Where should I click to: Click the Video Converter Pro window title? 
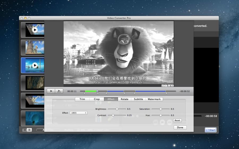tap(119, 18)
